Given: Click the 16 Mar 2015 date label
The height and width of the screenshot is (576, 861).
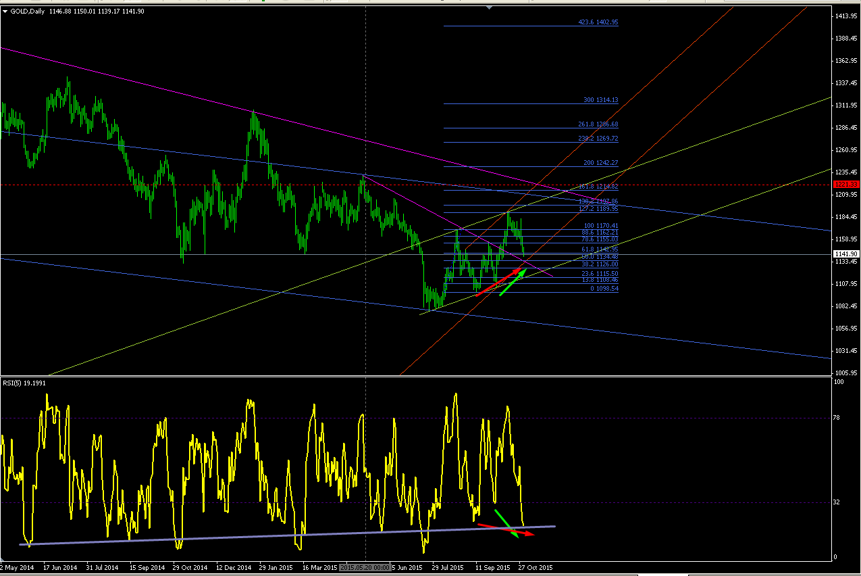Looking at the screenshot, I should (320, 568).
